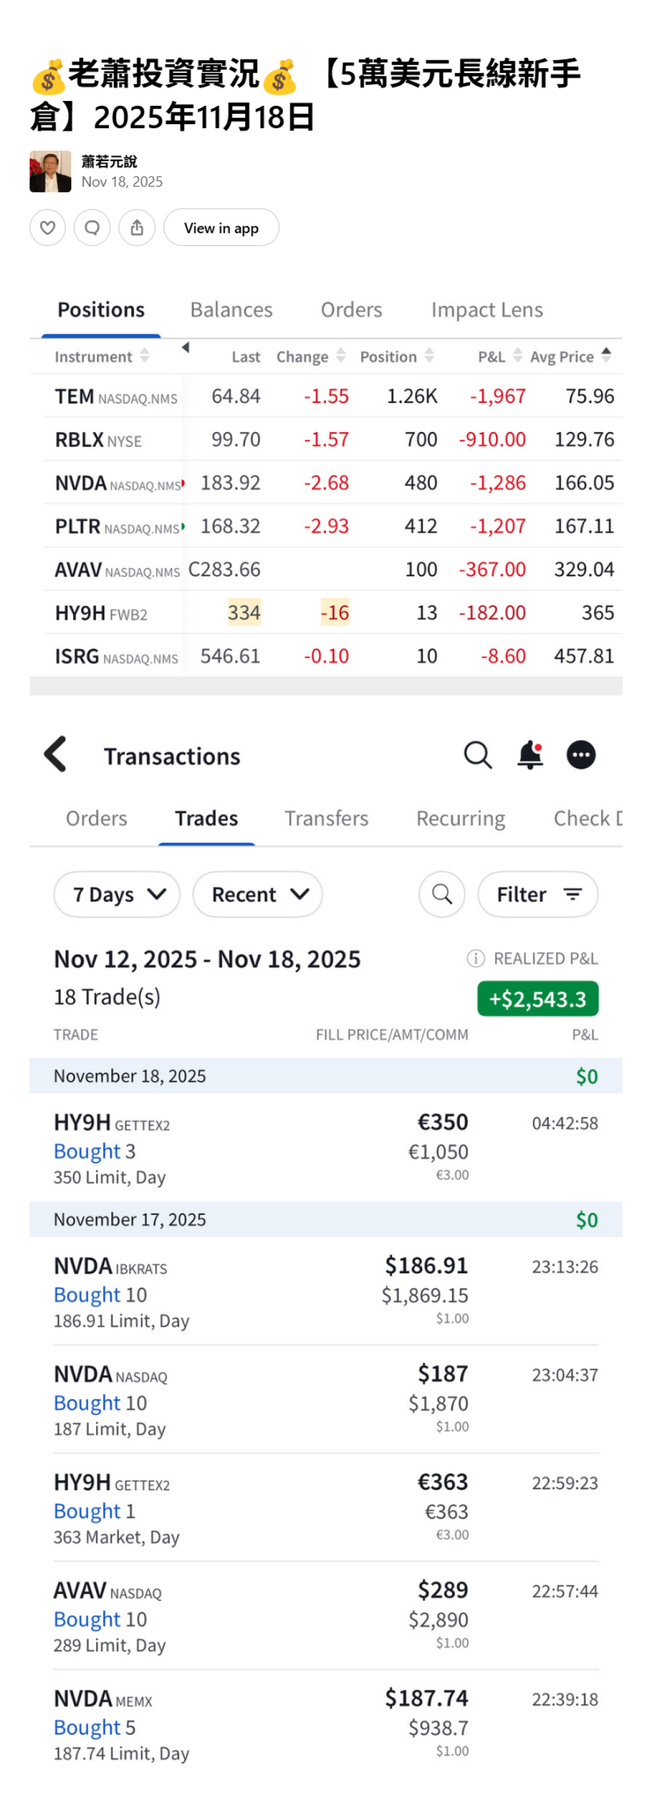Image resolution: width=657 pixels, height=1811 pixels.
Task: Switch to the Transfers tab
Action: (x=326, y=818)
